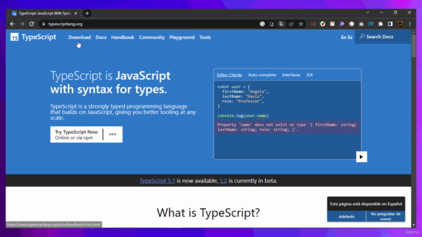Click the error message 'Property name does not exist'
This screenshot has height=237, width=422.
coord(287,127)
